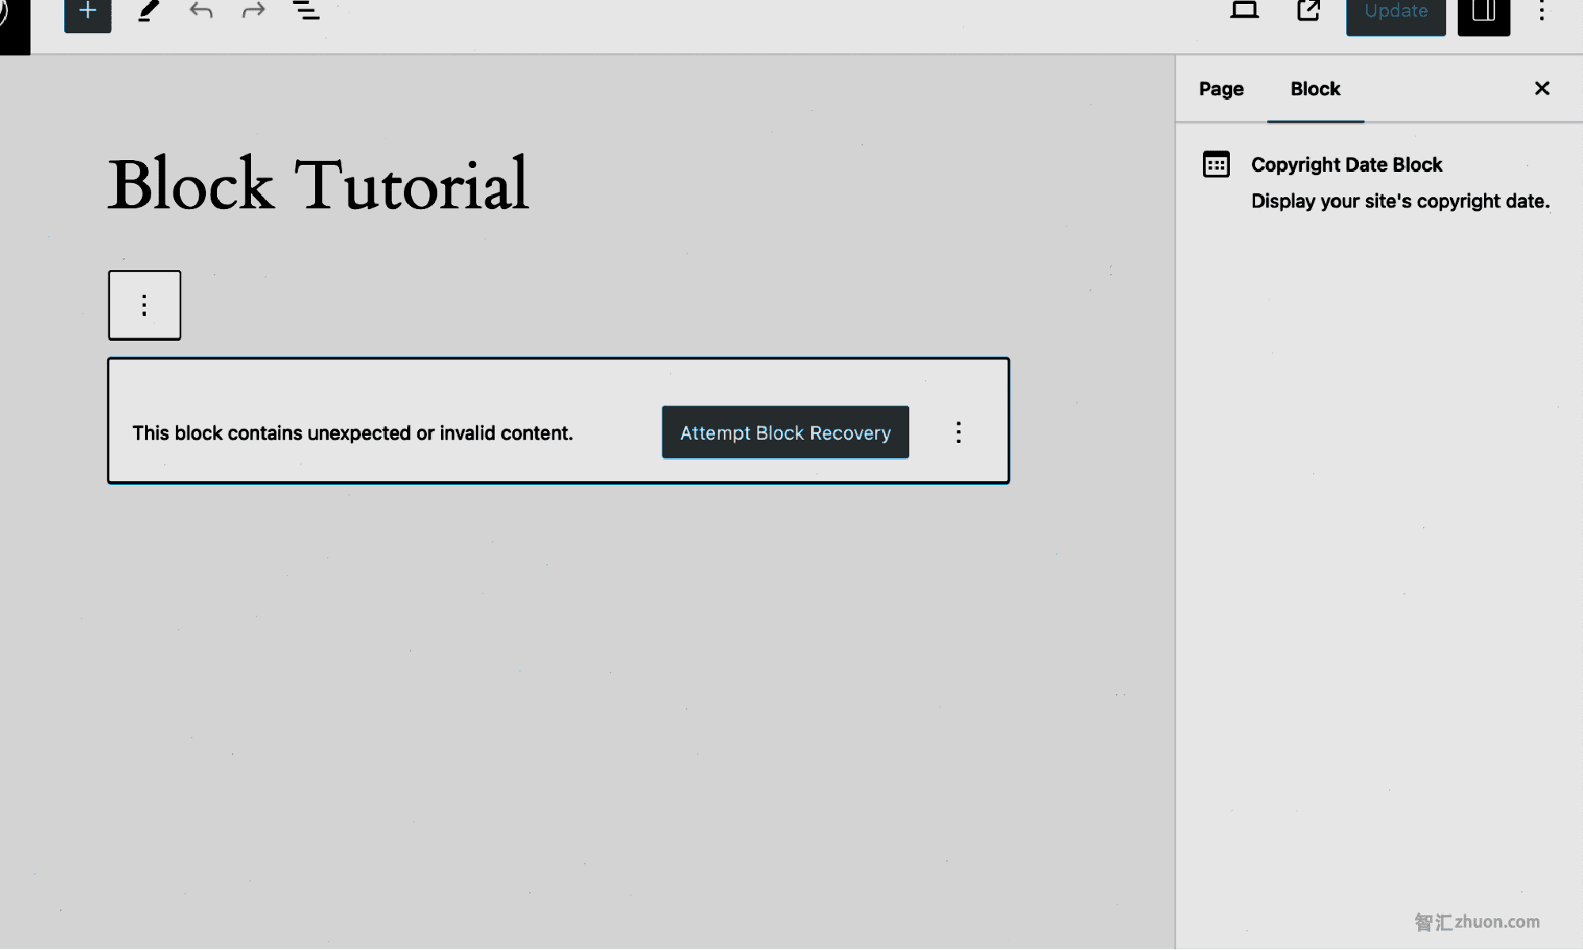This screenshot has width=1583, height=950.
Task: Switch to the Page tab
Action: (x=1221, y=88)
